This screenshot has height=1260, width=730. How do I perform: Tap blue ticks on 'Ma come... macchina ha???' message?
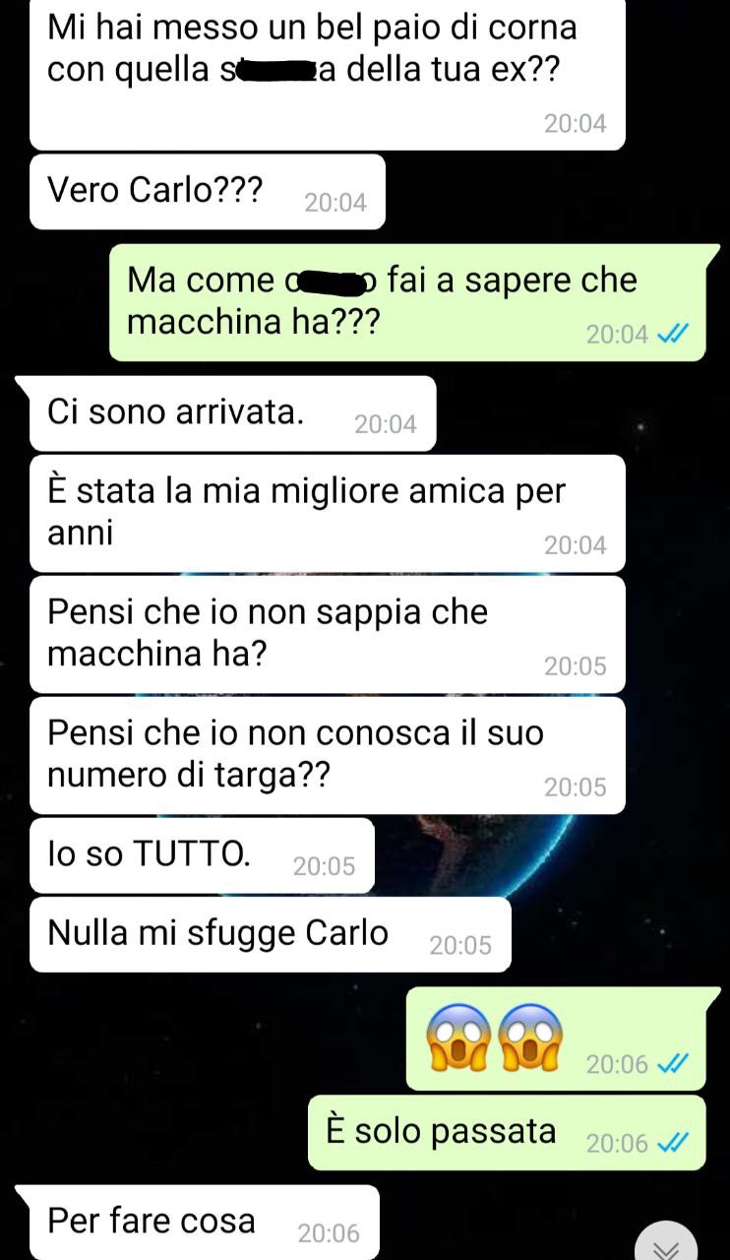point(673,335)
